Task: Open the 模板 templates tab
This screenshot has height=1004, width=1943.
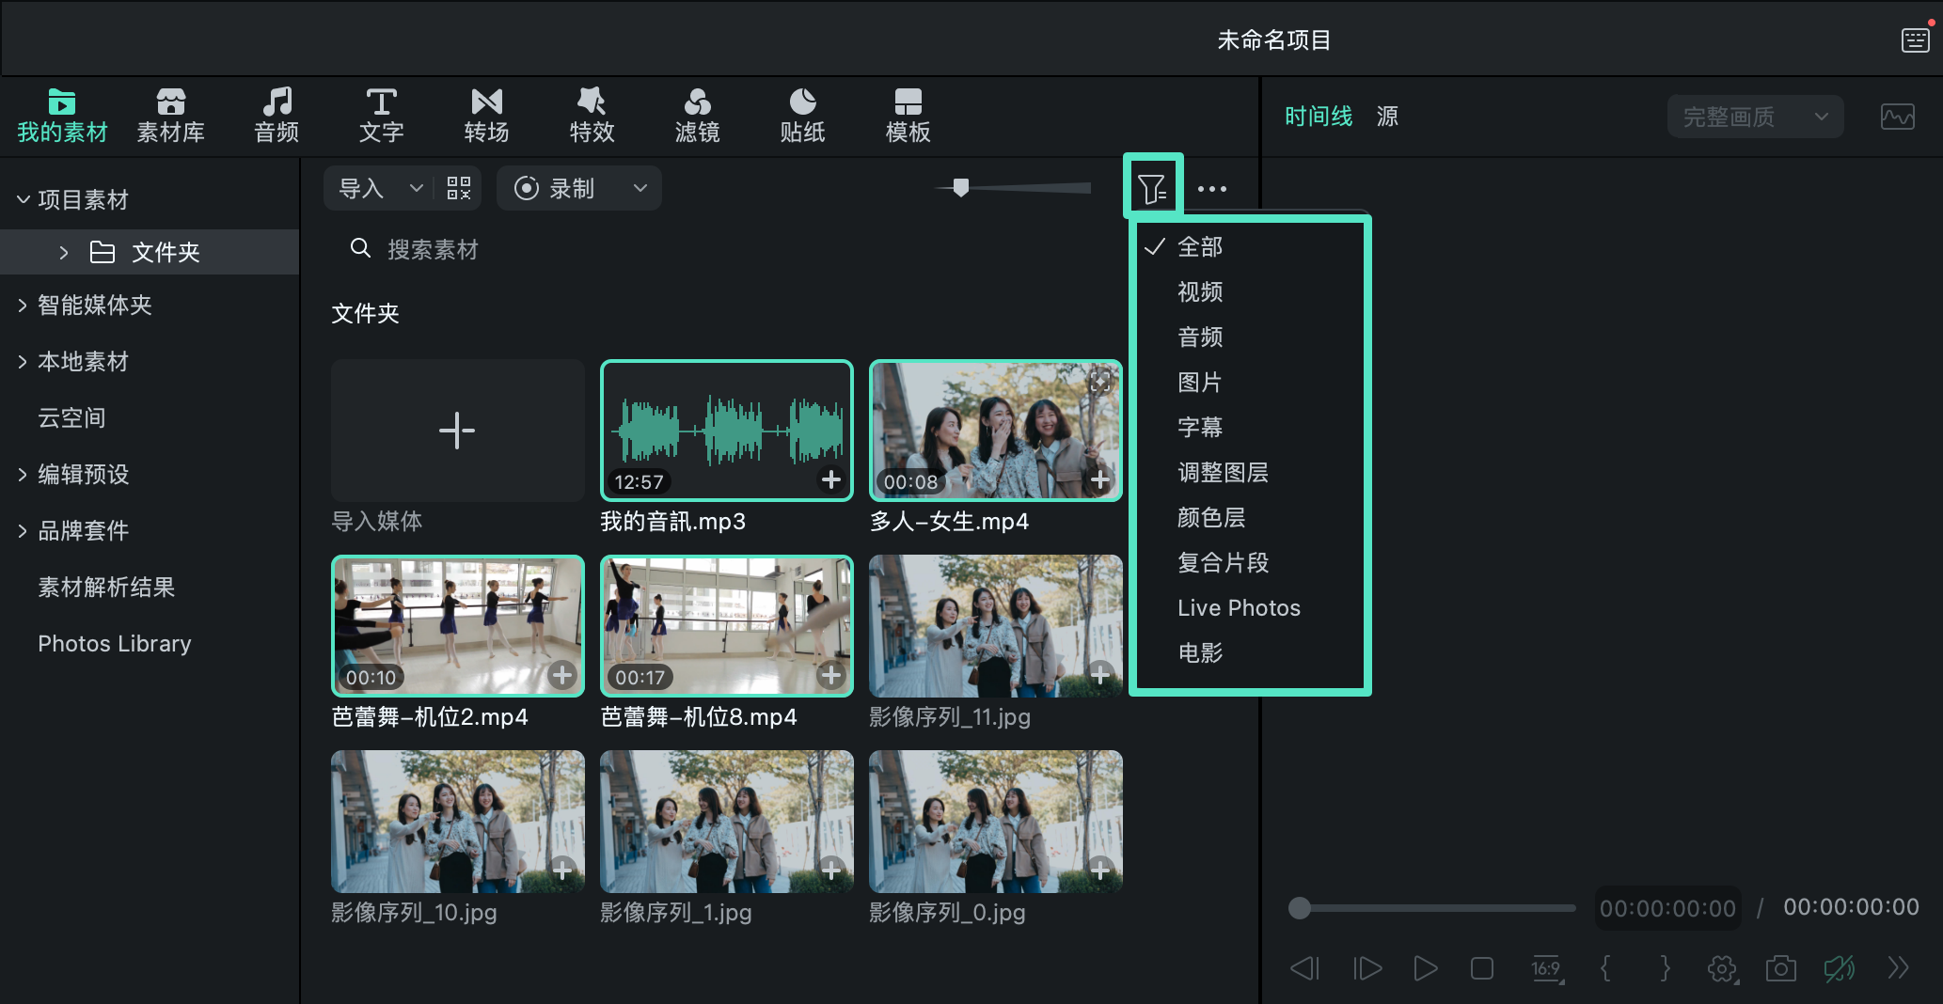Action: tap(908, 116)
